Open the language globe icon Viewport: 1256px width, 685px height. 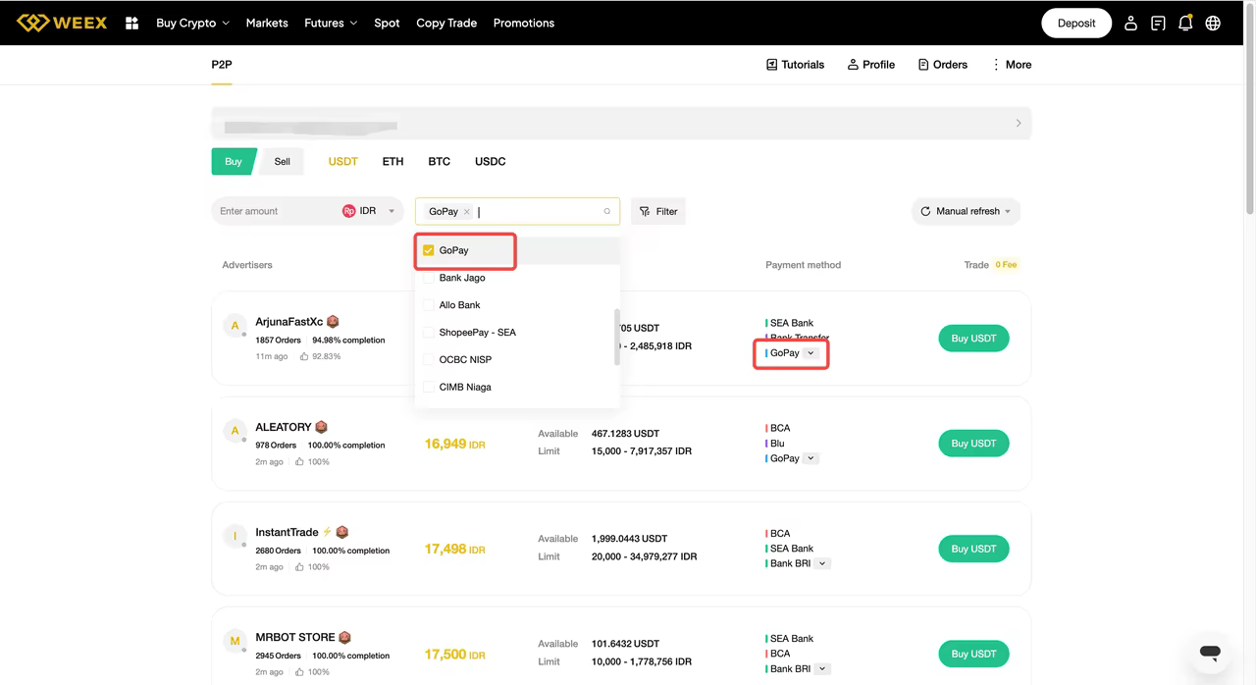coord(1213,23)
